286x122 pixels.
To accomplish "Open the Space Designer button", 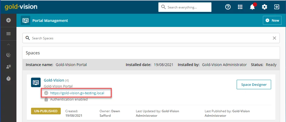I will coord(254,85).
